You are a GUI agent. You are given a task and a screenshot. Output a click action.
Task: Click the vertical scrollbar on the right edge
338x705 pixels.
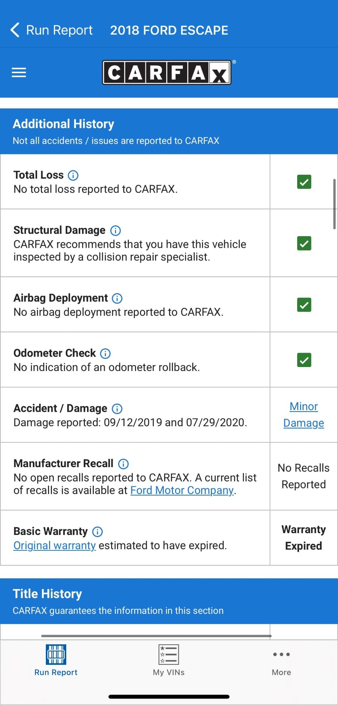point(334,204)
